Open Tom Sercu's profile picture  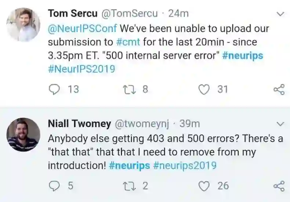click(24, 25)
